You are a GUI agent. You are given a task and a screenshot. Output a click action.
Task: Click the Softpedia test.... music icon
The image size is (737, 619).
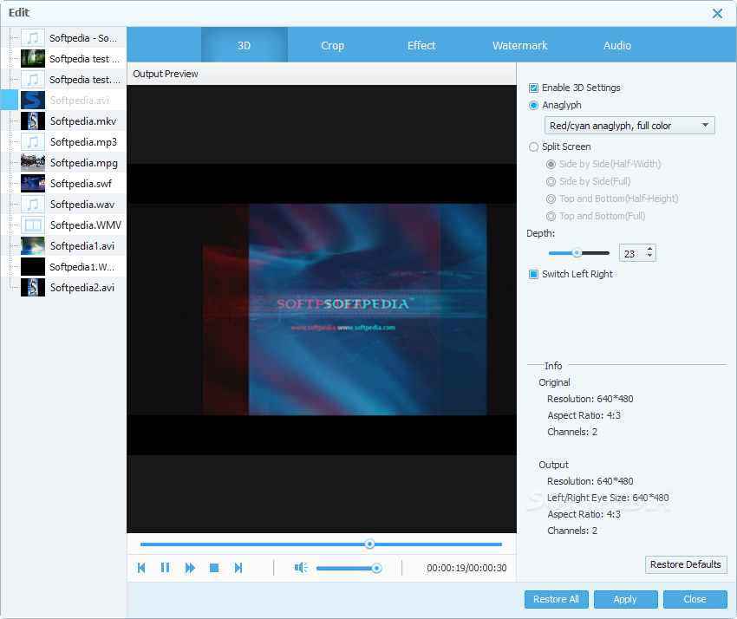(x=33, y=80)
